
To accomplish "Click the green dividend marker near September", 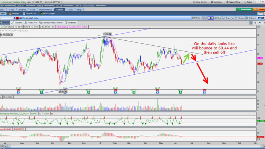I will coord(42,92).
